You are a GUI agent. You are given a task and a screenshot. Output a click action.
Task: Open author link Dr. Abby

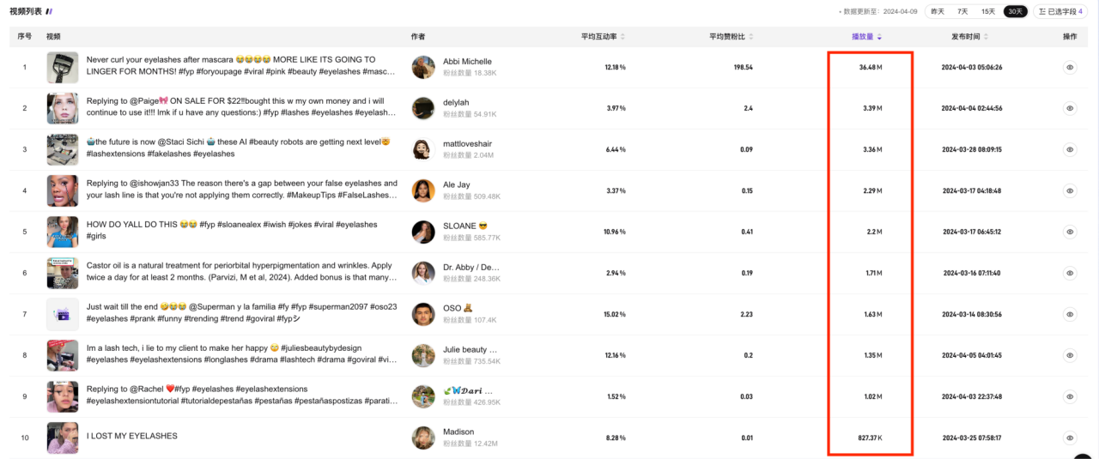tap(470, 267)
